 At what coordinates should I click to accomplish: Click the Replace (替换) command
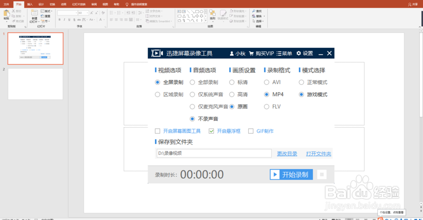[x=258, y=16]
